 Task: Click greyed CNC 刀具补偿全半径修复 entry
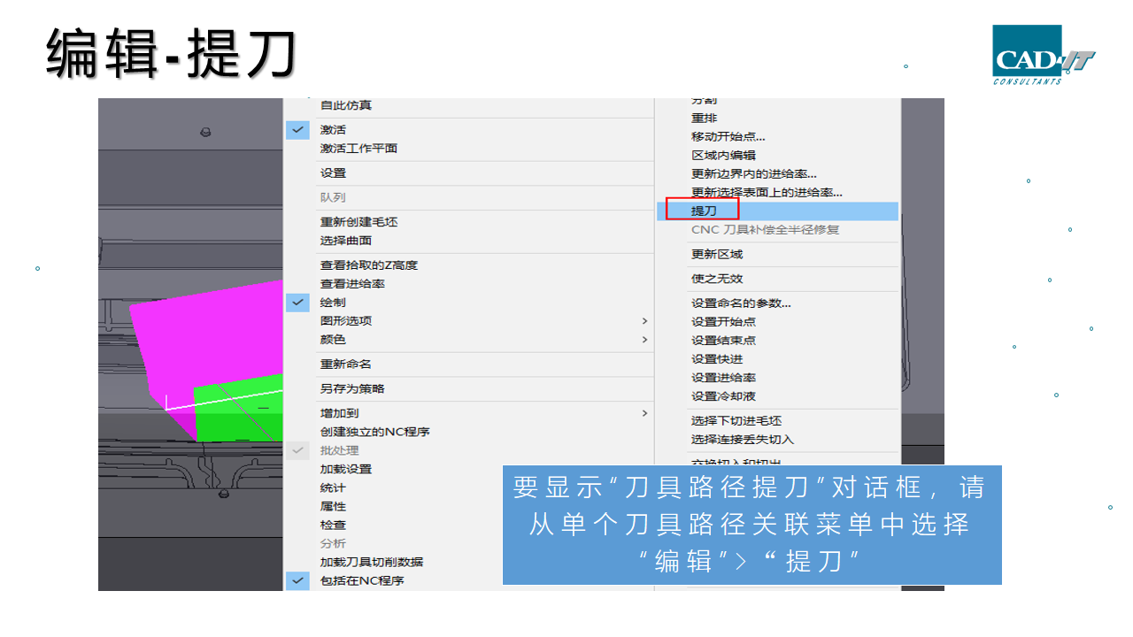pos(766,230)
